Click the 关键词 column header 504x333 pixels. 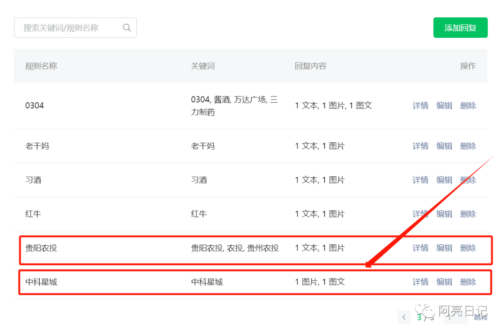[203, 66]
